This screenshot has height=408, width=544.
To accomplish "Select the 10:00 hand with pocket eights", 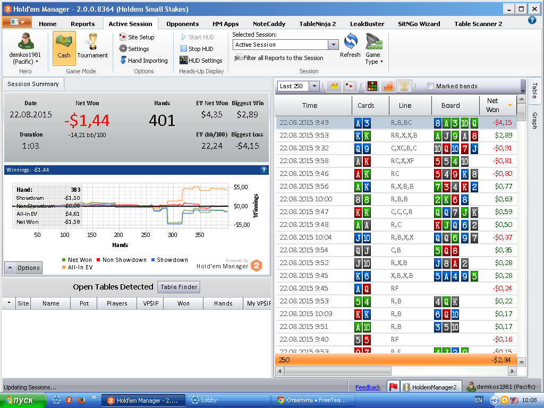I will [x=396, y=199].
